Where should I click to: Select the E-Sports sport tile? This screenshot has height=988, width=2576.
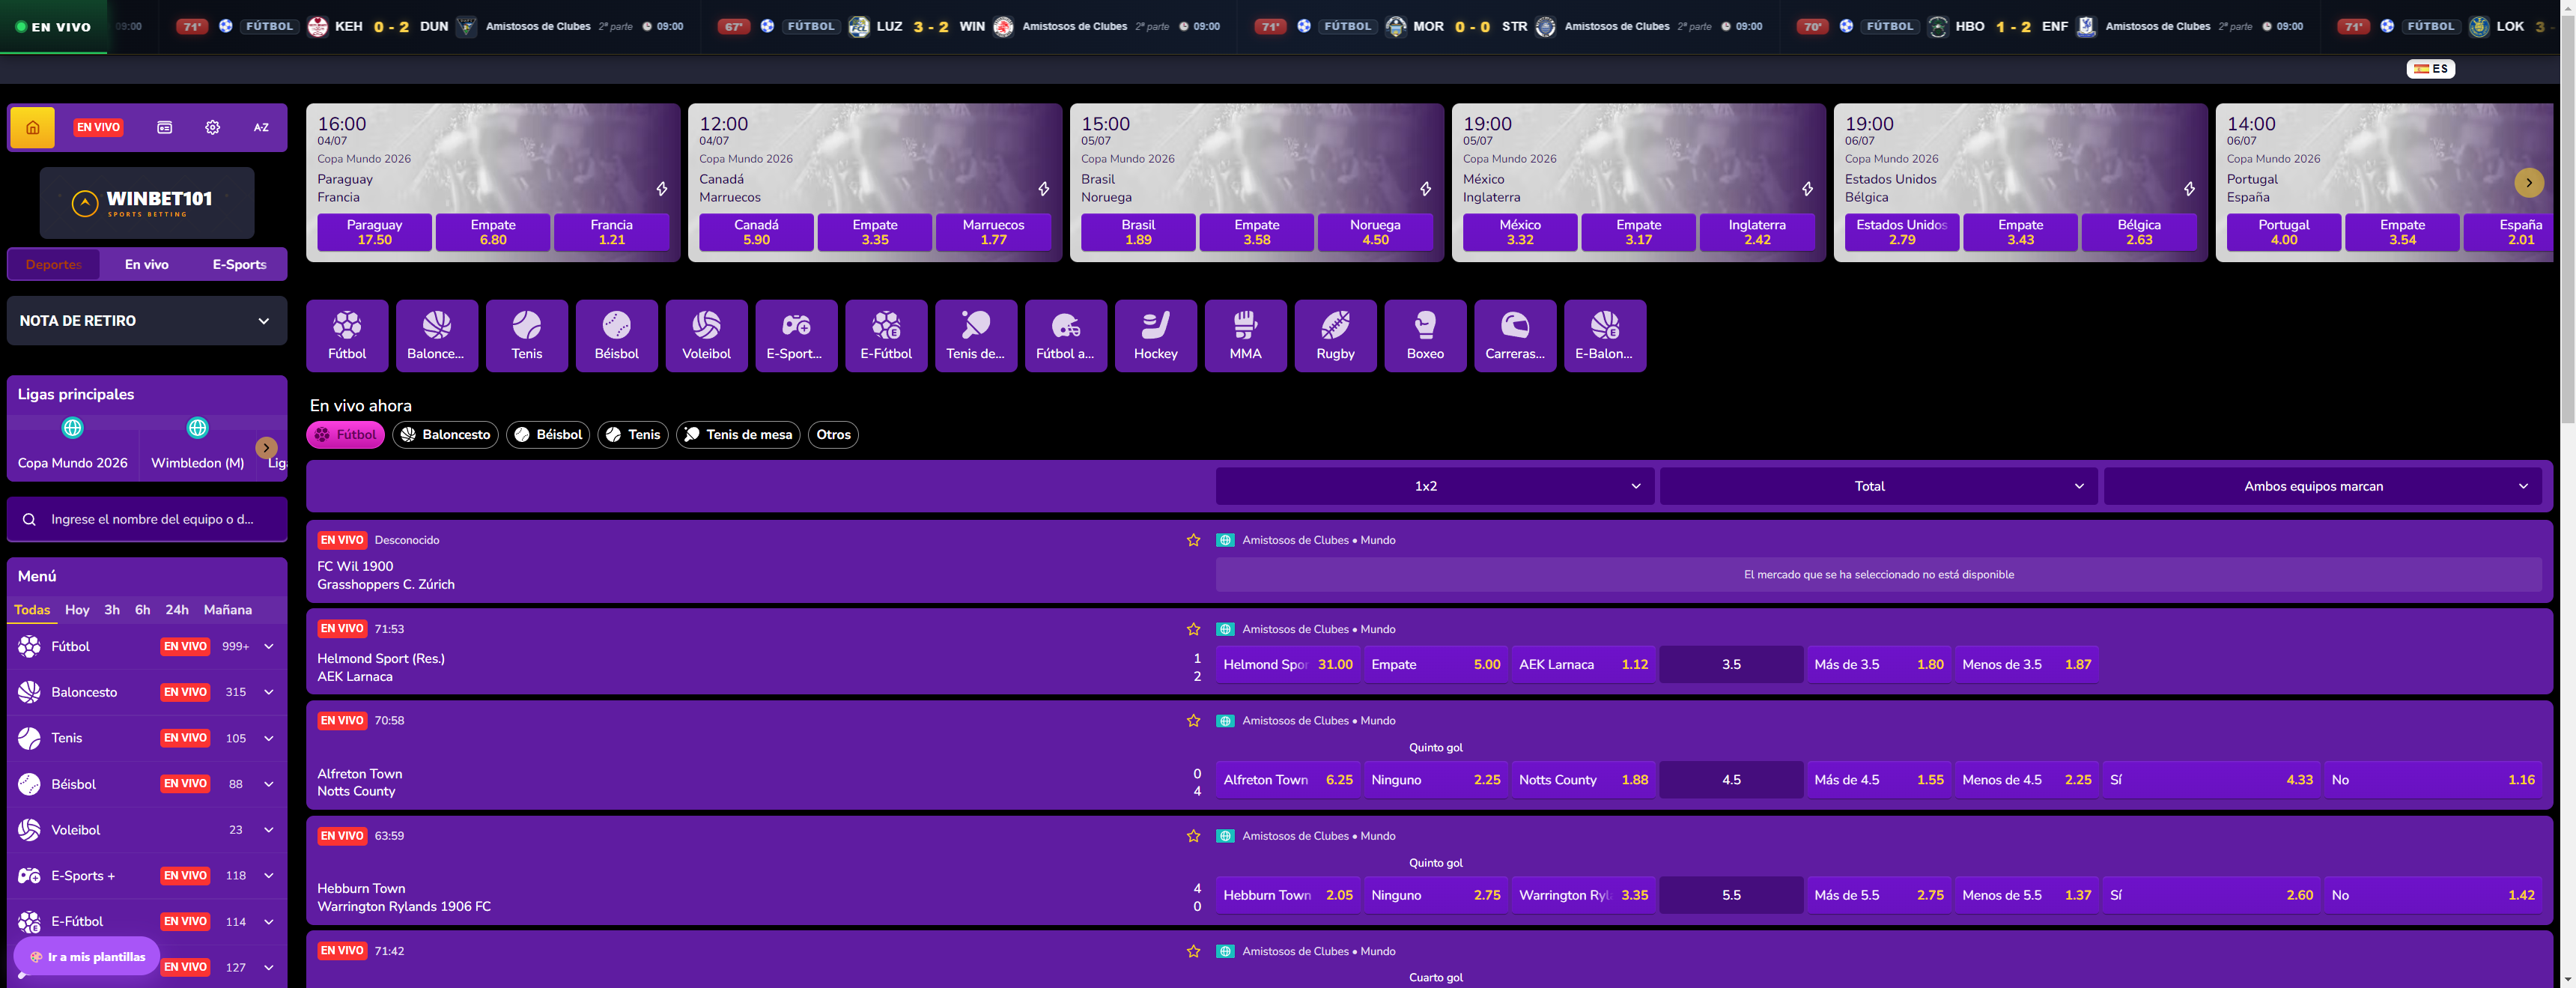796,336
